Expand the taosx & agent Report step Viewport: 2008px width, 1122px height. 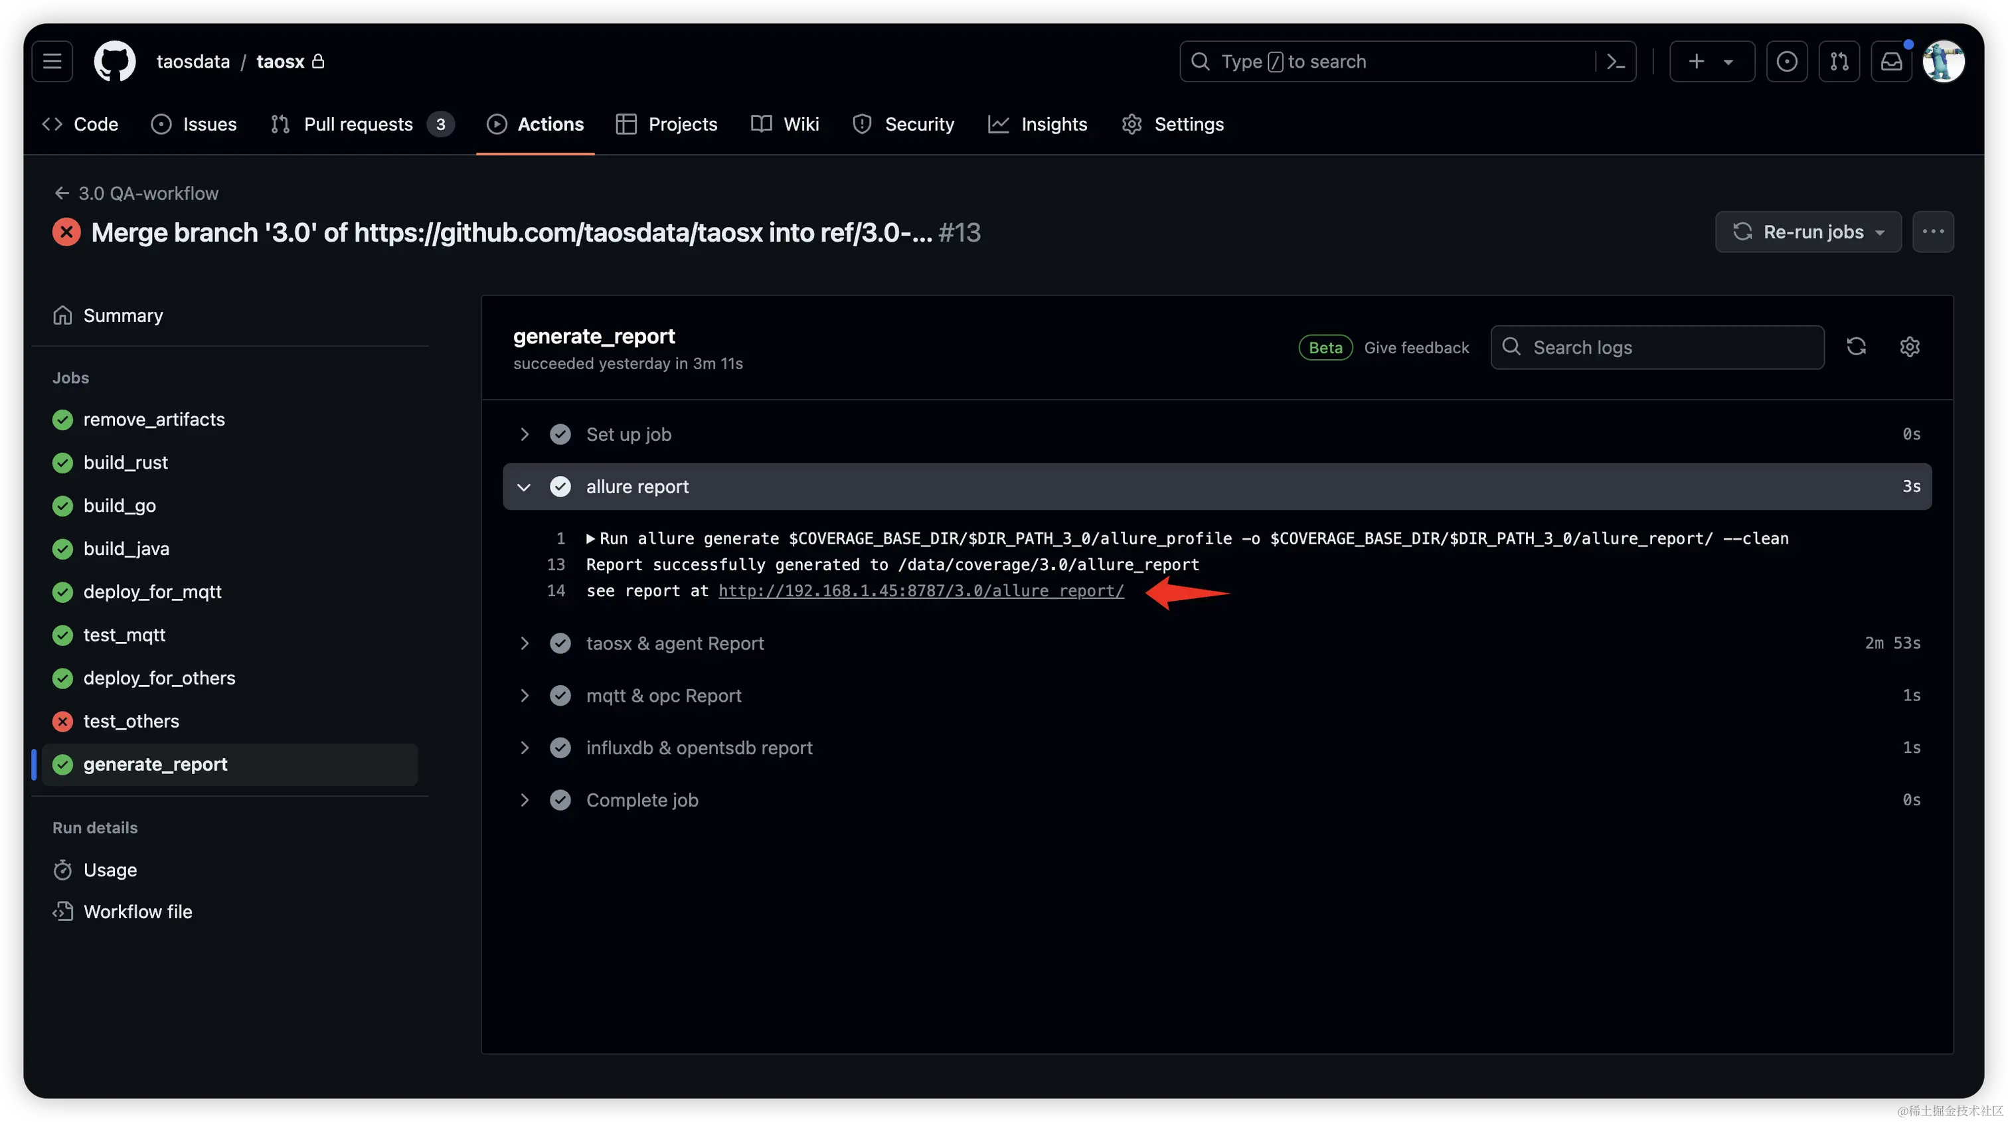coord(524,643)
